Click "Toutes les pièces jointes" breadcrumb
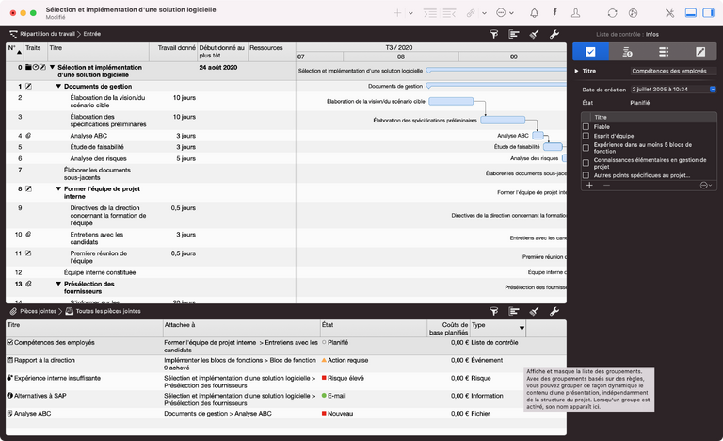 tap(107, 310)
